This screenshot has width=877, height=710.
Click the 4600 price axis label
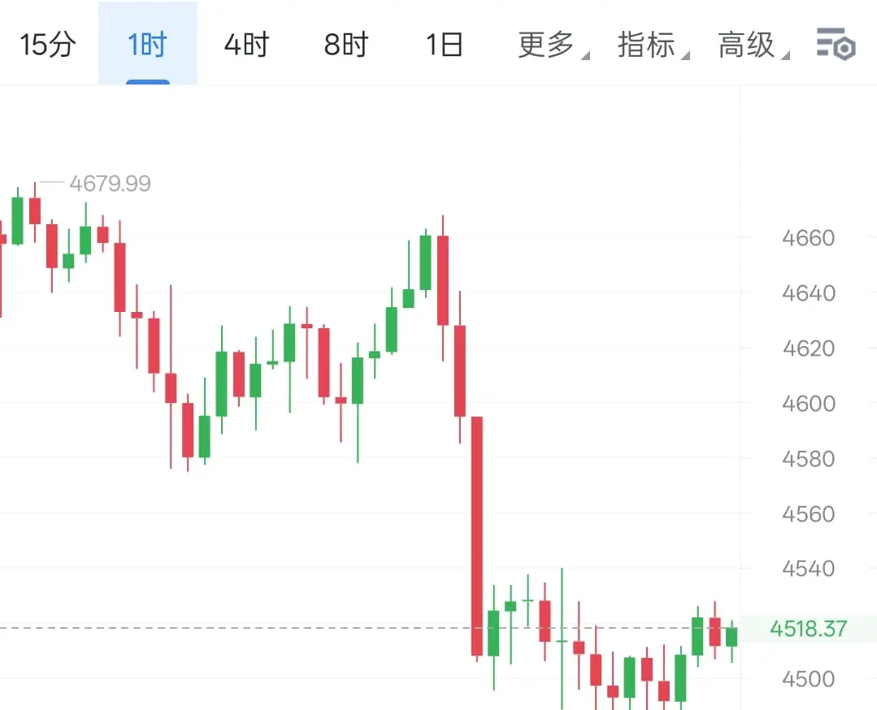click(x=808, y=404)
